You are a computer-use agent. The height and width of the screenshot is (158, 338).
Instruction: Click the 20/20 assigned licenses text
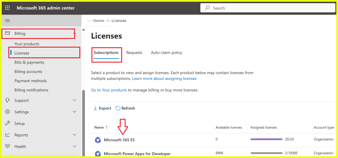click(289, 139)
